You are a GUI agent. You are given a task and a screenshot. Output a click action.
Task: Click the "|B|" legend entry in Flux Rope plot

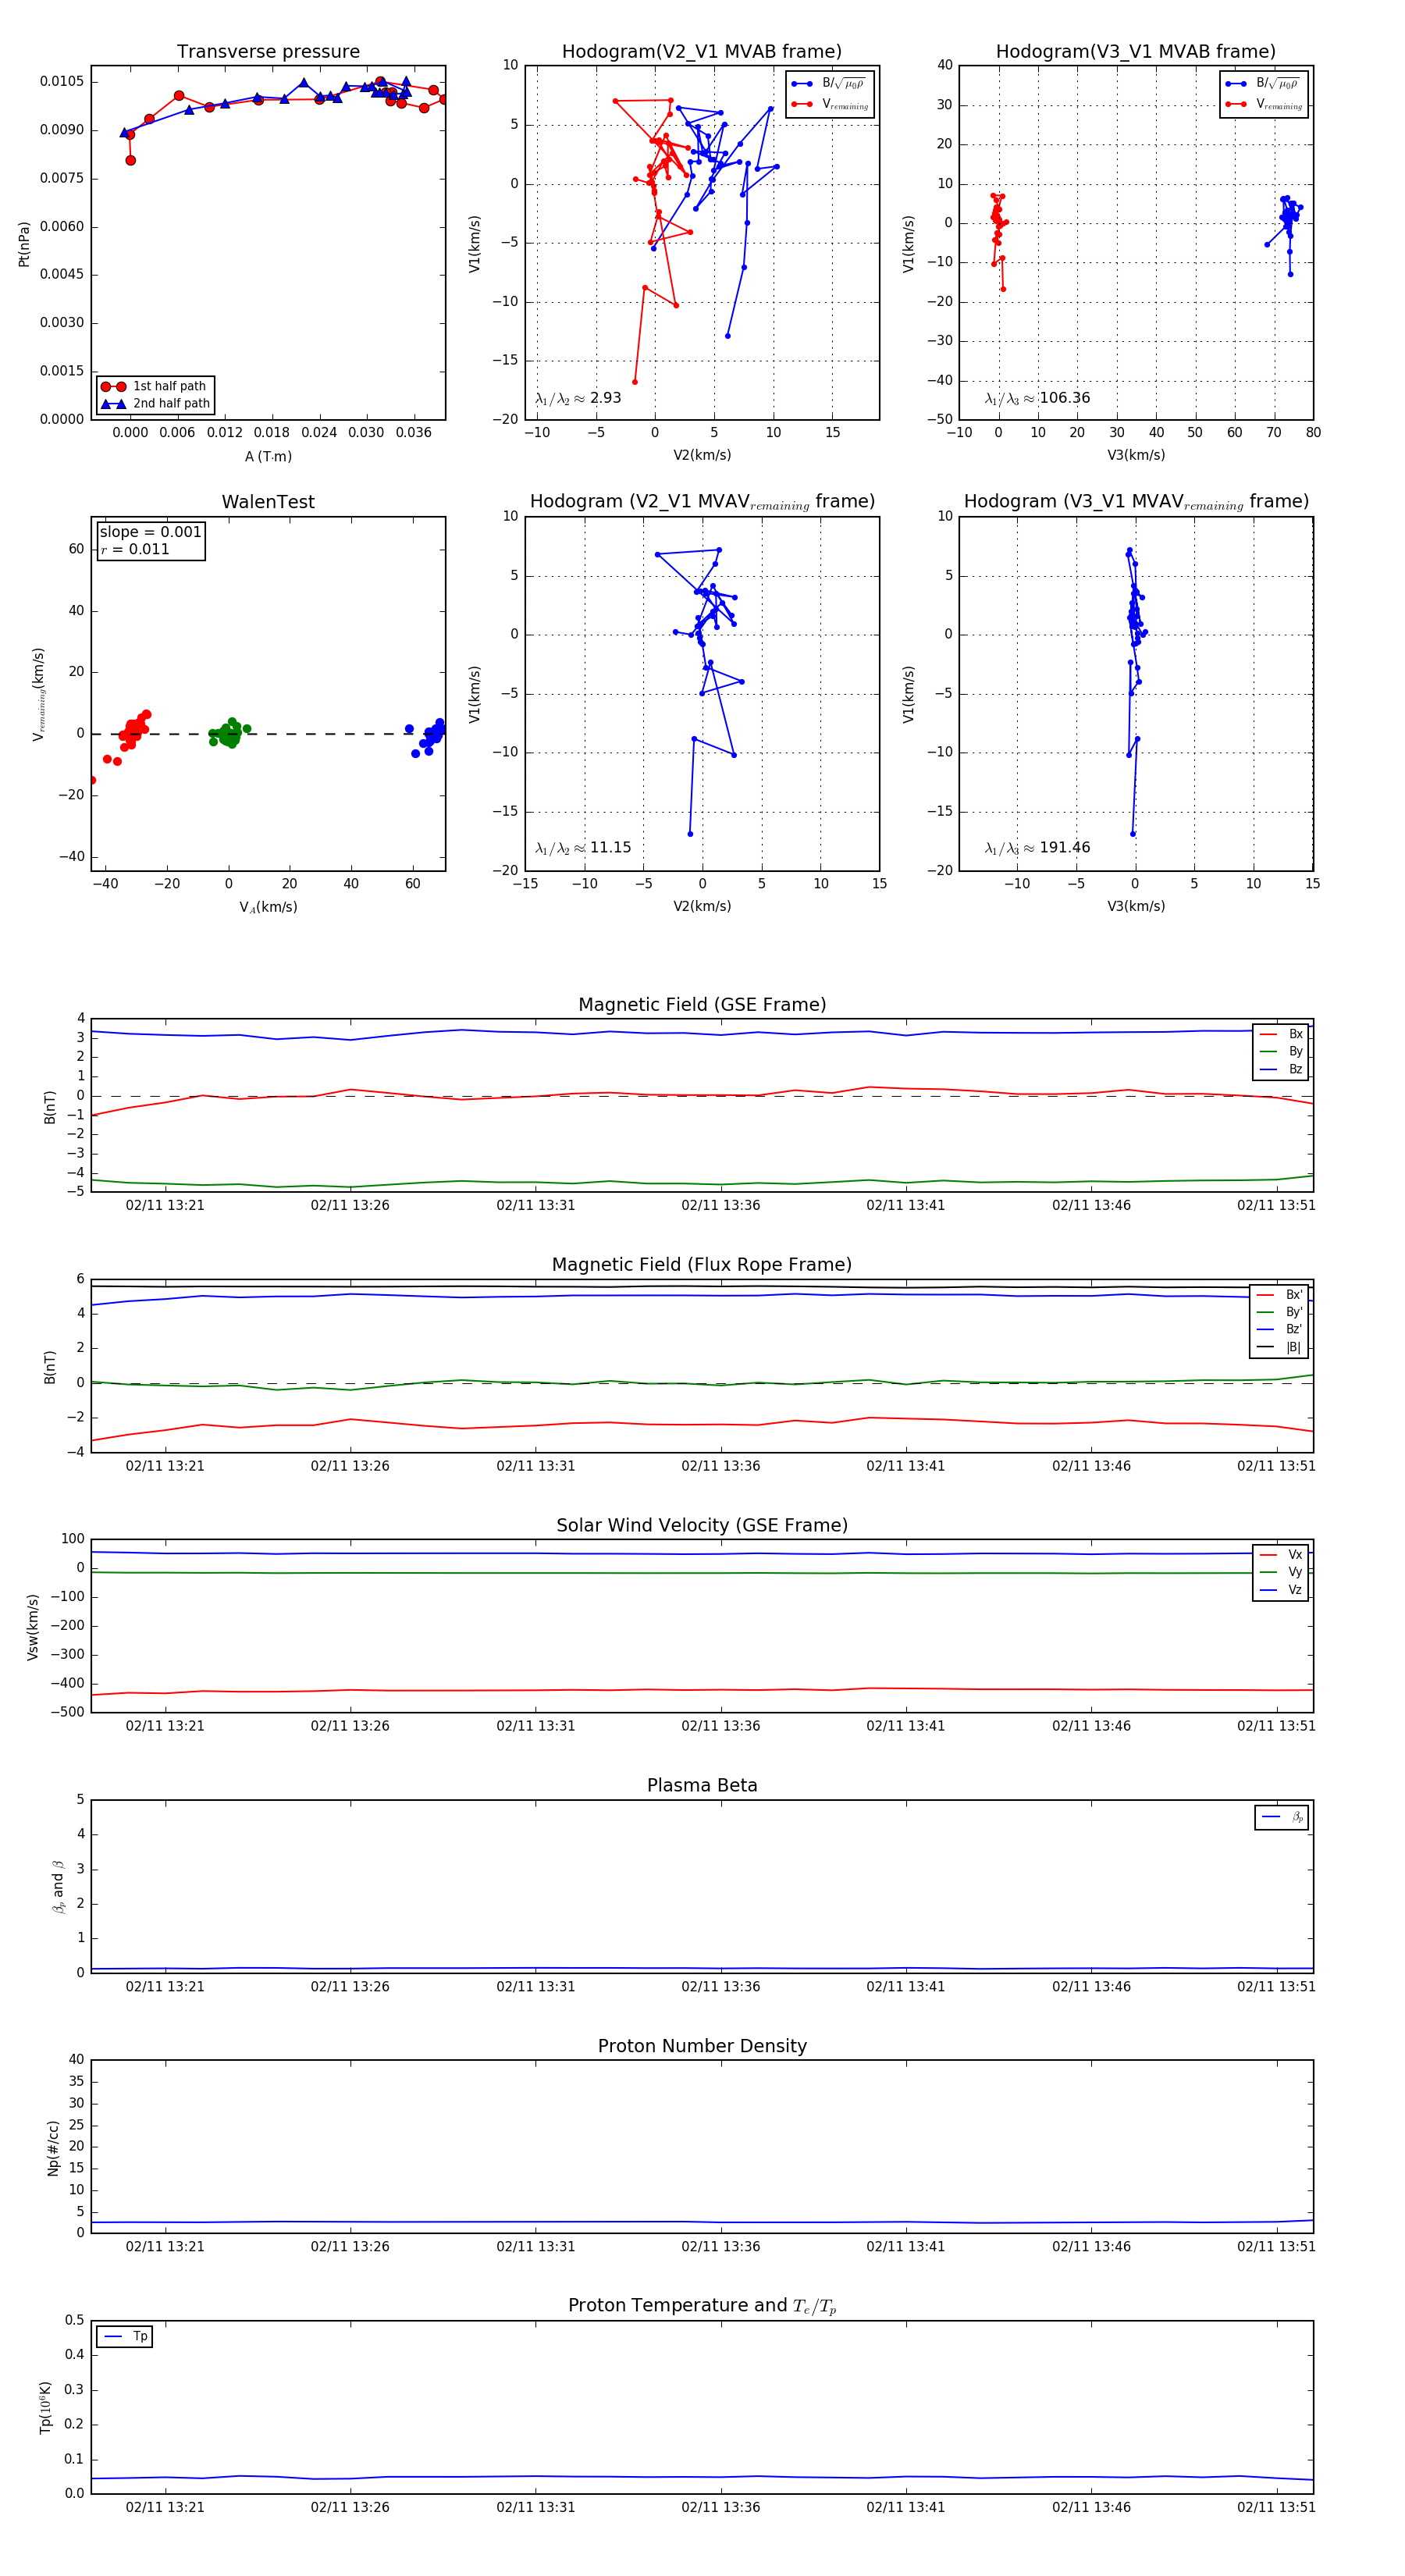click(1279, 1347)
